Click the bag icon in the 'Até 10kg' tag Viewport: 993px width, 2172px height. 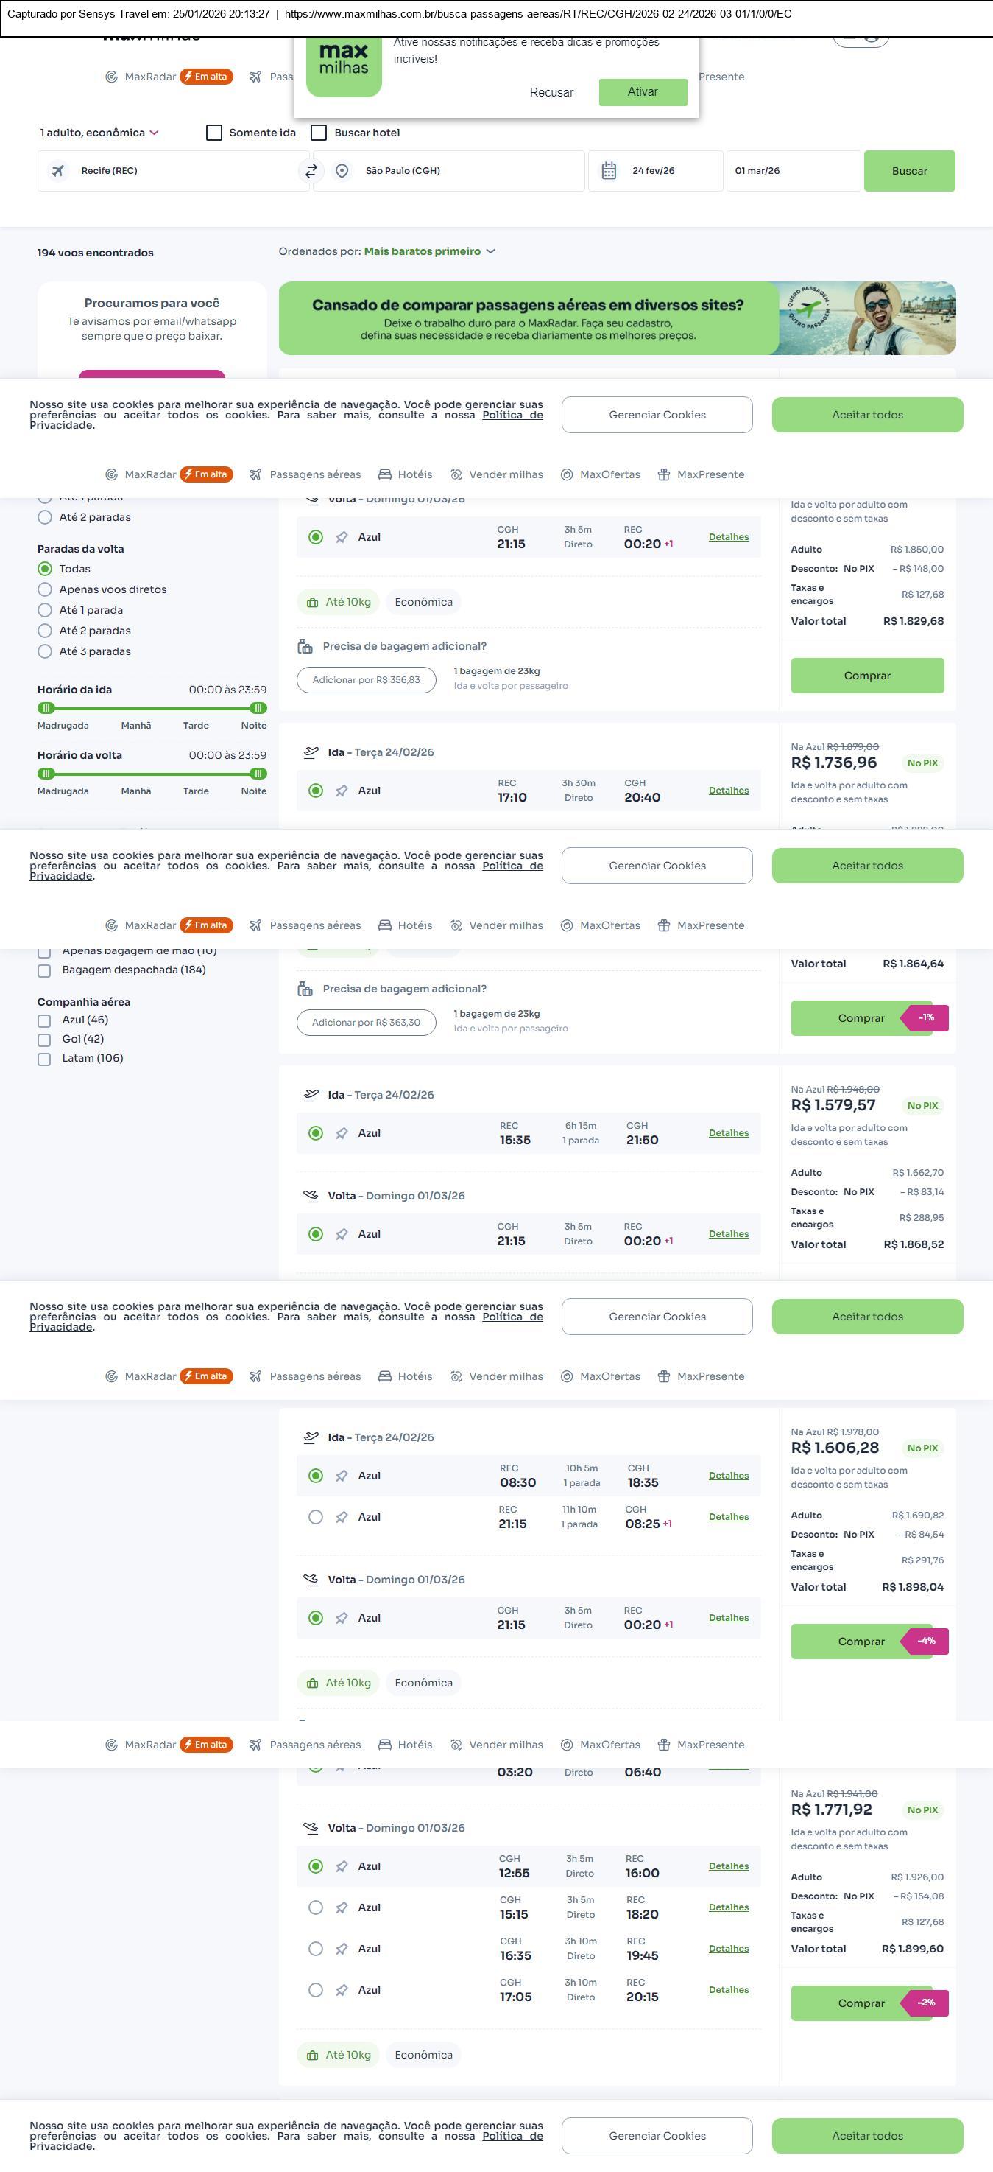point(312,603)
